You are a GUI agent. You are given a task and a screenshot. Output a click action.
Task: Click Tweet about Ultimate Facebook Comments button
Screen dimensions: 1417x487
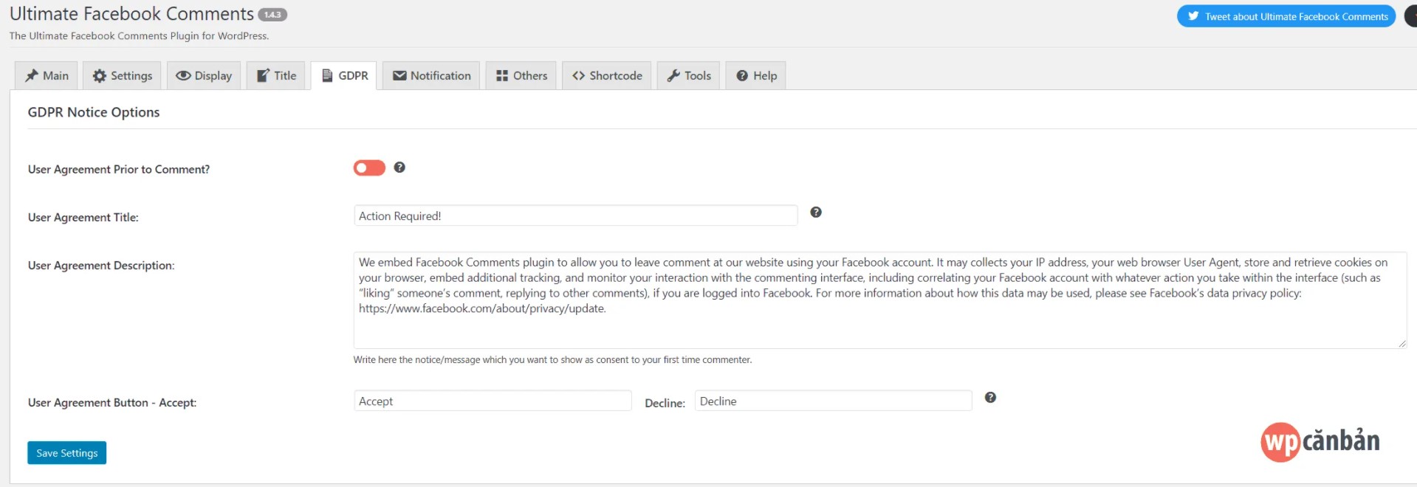[x=1286, y=16]
